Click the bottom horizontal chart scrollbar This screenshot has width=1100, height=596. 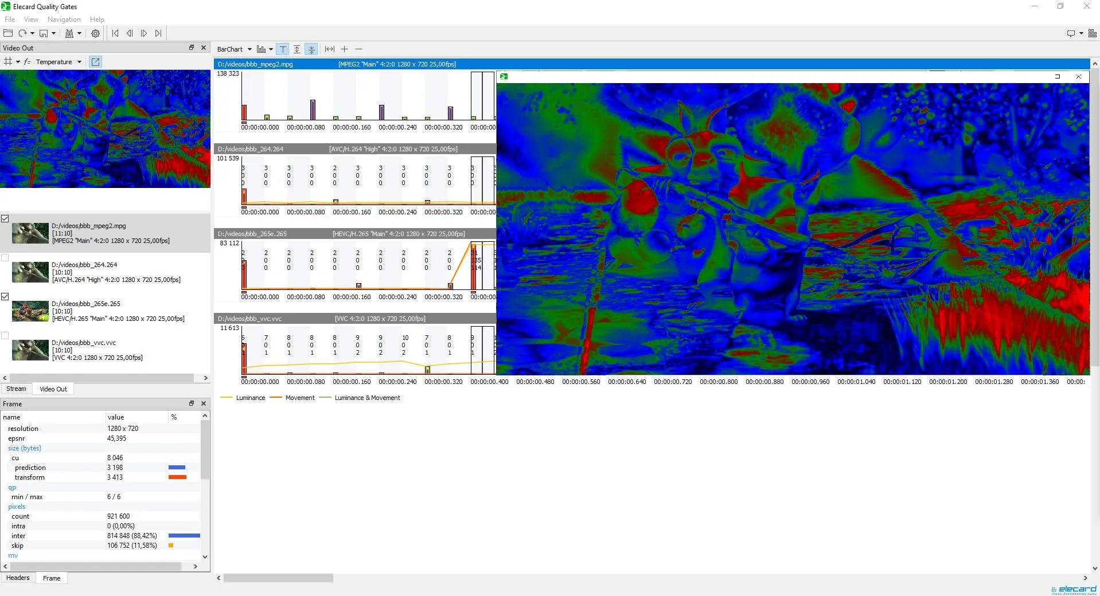click(x=278, y=578)
